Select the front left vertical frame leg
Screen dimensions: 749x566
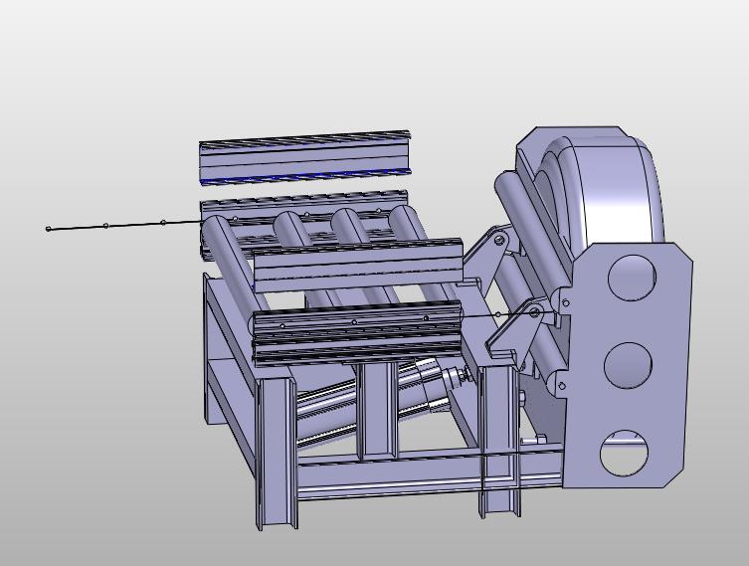coord(277,452)
